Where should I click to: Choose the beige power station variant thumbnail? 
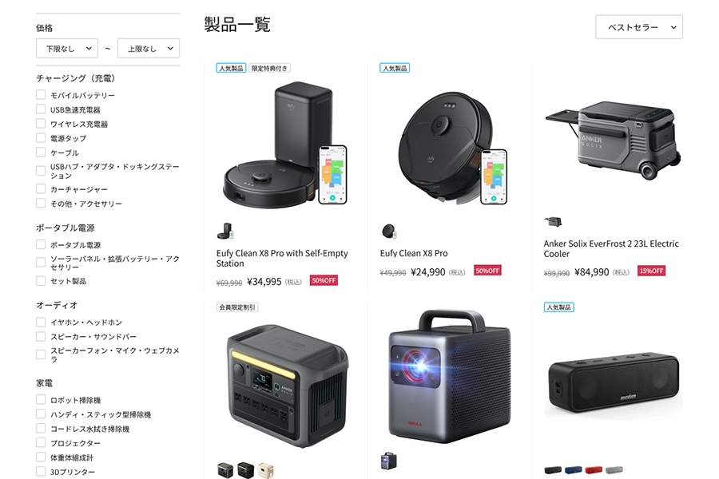266,470
